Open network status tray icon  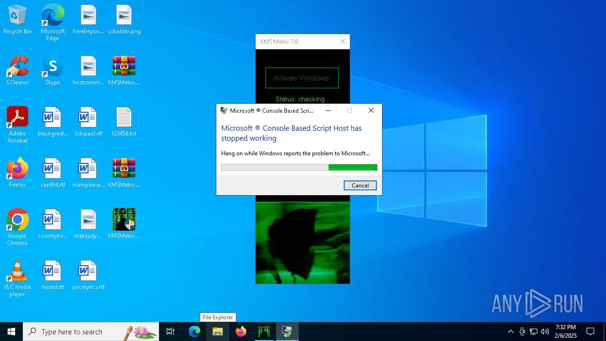(534, 332)
